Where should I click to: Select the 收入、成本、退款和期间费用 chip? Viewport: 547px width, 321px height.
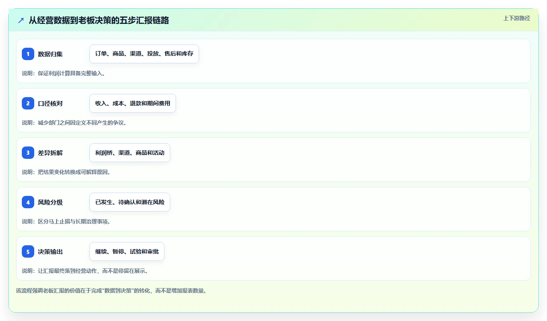(x=133, y=103)
